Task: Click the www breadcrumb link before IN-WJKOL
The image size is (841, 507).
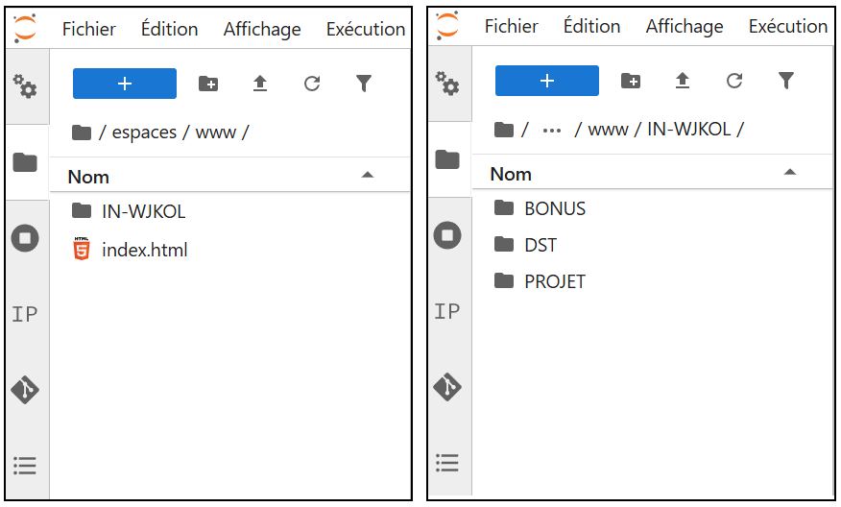Action: 607,130
